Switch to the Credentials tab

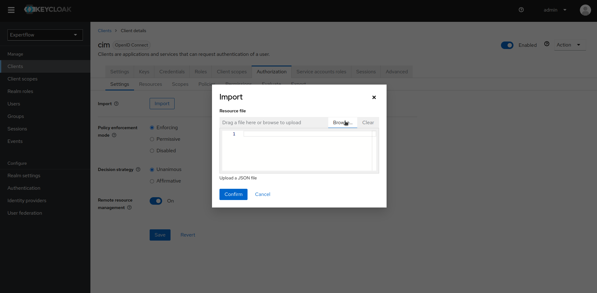coord(172,71)
